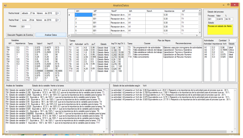
Task: Click the Proceso input field
Action: (26, 27)
